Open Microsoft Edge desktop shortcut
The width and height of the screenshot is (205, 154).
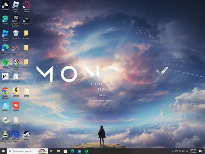coord(5,50)
